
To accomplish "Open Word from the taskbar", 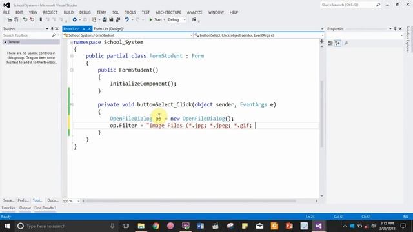I will pyautogui.click(x=201, y=226).
